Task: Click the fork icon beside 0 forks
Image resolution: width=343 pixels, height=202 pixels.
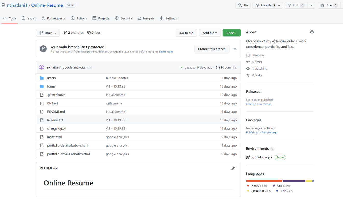Action: pyautogui.click(x=248, y=75)
